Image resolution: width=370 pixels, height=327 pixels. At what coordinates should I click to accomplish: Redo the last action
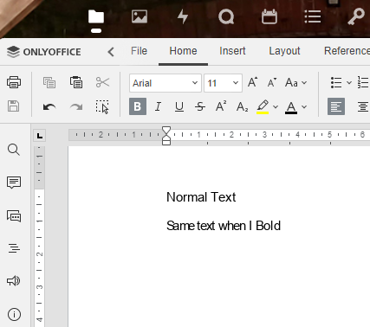pos(76,107)
